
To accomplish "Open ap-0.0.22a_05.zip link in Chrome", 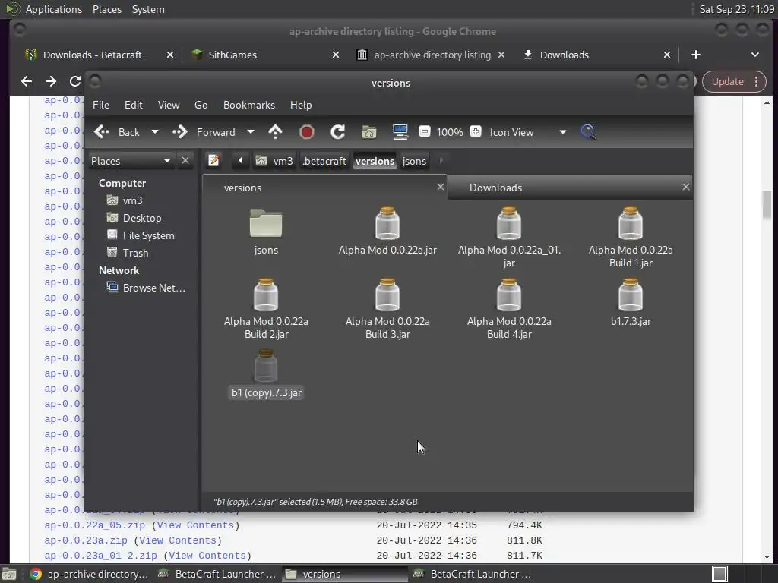I will [x=94, y=525].
